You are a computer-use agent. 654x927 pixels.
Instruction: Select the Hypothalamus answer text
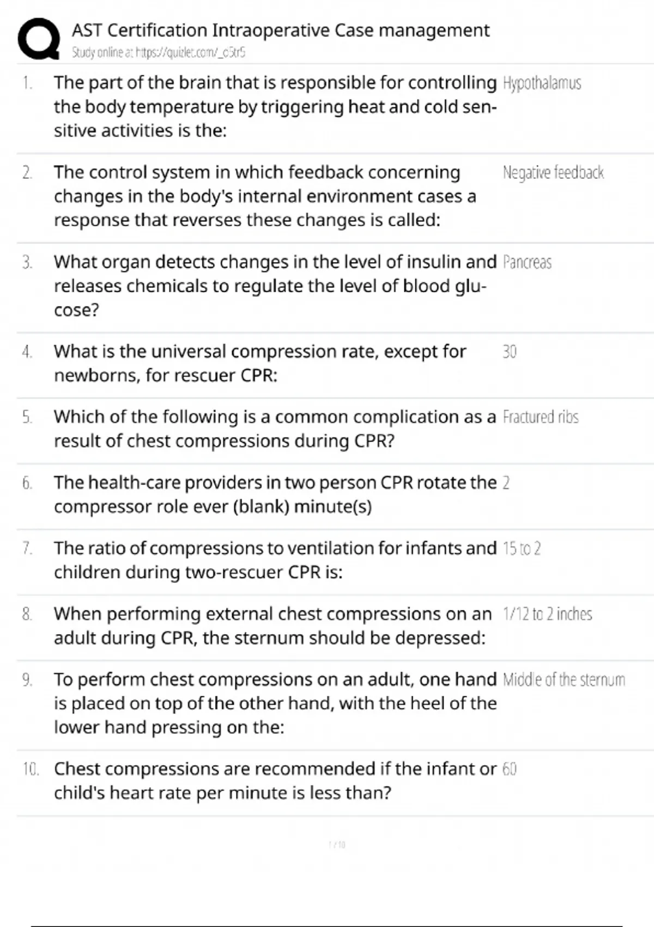542,83
